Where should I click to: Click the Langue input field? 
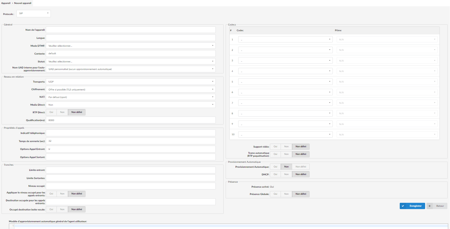(x=131, y=38)
